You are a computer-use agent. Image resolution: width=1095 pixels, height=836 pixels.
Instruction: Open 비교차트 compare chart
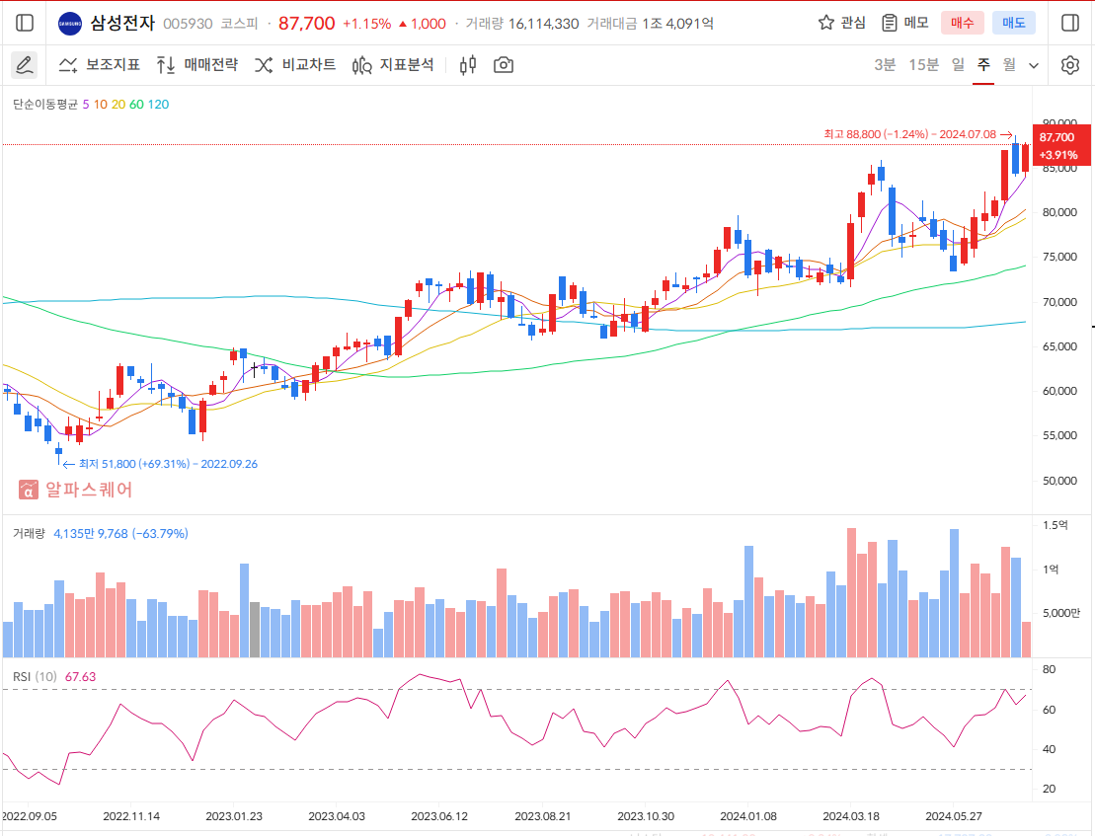pos(294,65)
